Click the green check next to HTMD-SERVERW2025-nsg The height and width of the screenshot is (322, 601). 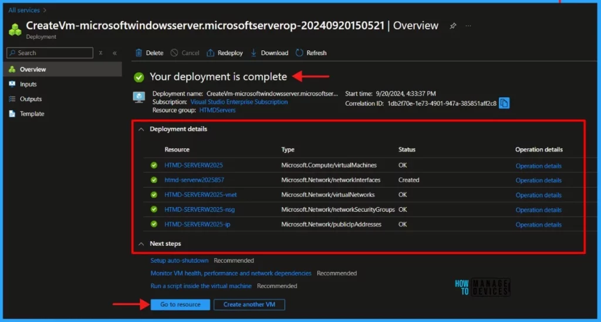[154, 209]
